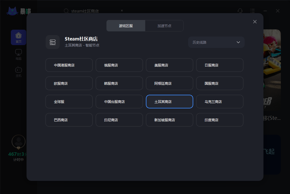Image resolution: width=290 pixels, height=194 pixels.
Task: Click the 新加坡服商店 option
Action: click(x=170, y=120)
